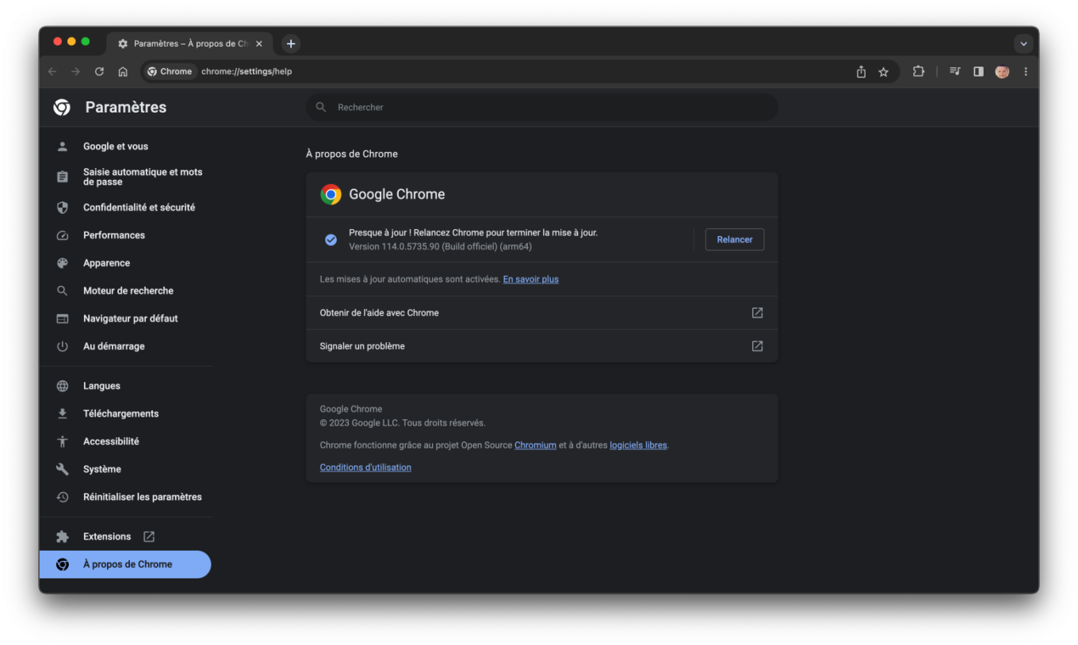Click the address bar URL chrome://settings/help
Viewport: 1078px width, 645px height.
(247, 71)
